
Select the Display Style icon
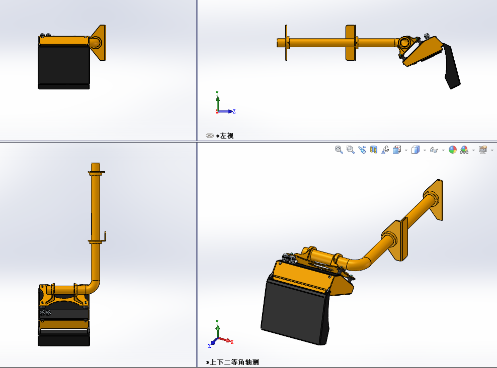click(415, 150)
